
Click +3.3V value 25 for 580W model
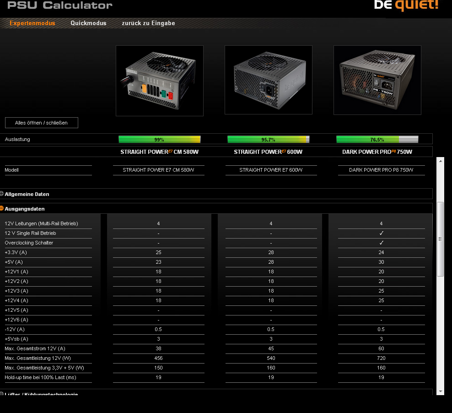click(x=159, y=252)
